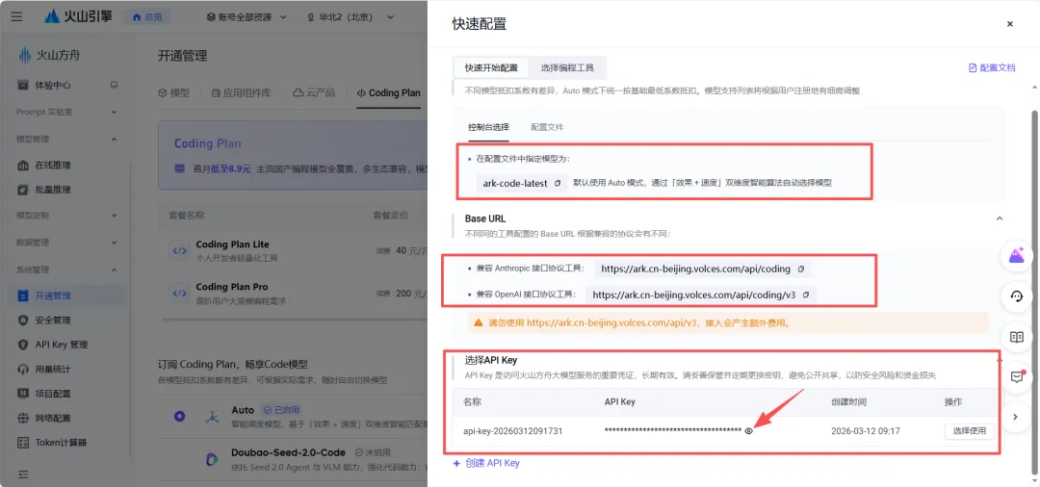Switch to the 选择编程工具 tab
This screenshot has height=487, width=1040.
pos(567,67)
